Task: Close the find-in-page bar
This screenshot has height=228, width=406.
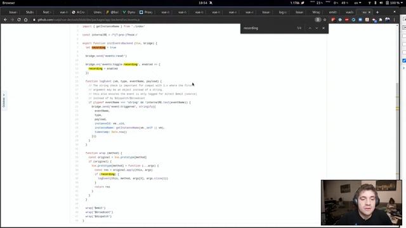Action: coord(324,28)
